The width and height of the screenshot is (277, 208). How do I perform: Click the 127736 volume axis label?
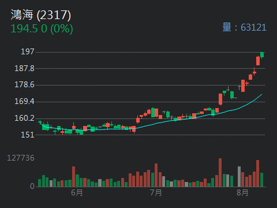pyautogui.click(x=21, y=158)
